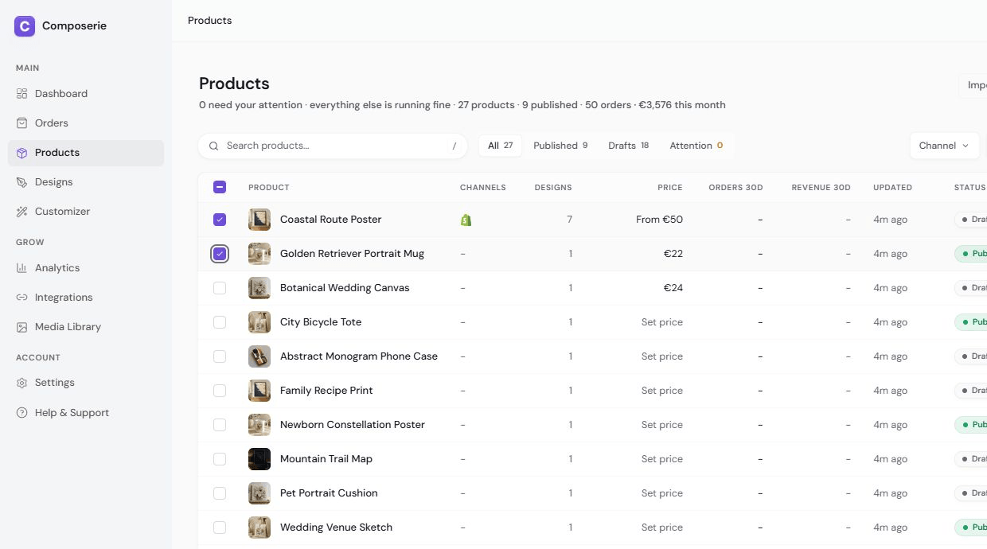
Task: Check the Mountain Trail Map row
Action: click(x=220, y=459)
